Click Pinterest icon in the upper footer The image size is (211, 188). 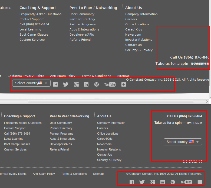97,84
